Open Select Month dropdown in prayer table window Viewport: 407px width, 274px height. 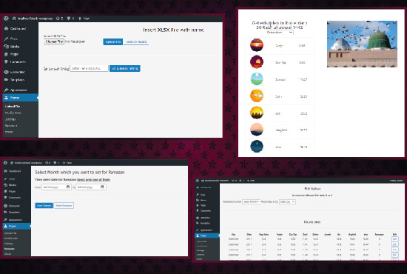[x=251, y=201]
